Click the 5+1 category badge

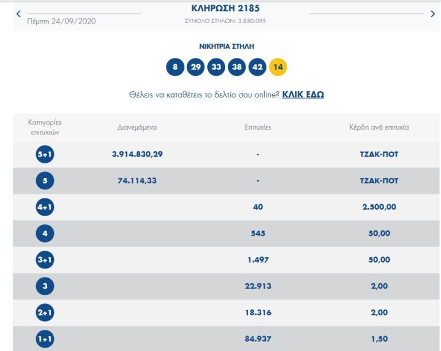[x=45, y=154]
